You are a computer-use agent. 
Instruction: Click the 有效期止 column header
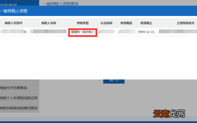146,23
